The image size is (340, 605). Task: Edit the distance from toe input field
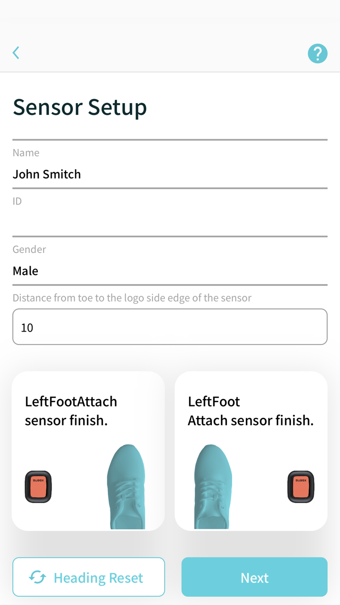click(170, 327)
